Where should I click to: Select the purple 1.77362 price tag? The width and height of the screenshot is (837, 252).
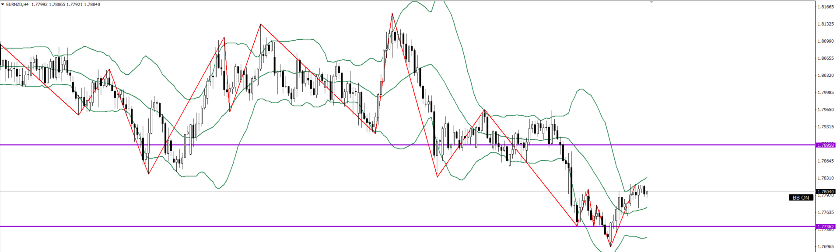(x=825, y=227)
